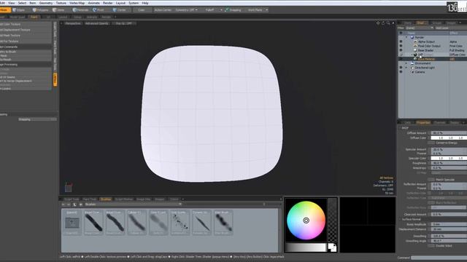
Task: Click the Environment item icon
Action: point(412,63)
